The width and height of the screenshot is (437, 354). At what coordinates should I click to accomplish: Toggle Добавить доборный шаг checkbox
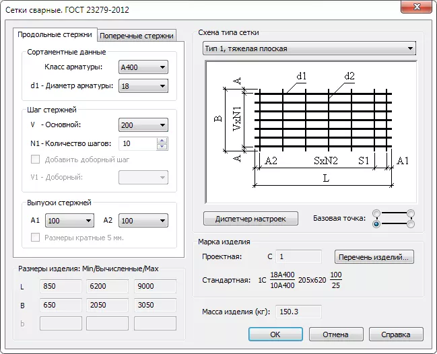(x=36, y=160)
